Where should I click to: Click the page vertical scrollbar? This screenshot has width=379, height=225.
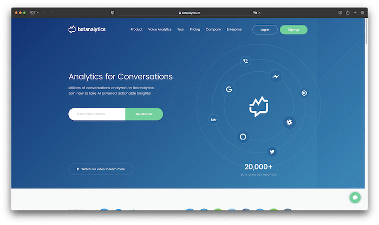click(366, 31)
